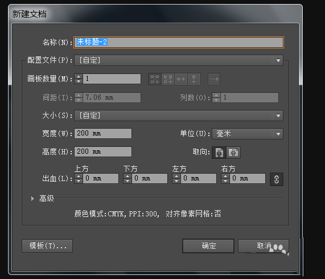Click the 右方 right bleed field
Screen dimensions: 325x279
point(248,178)
